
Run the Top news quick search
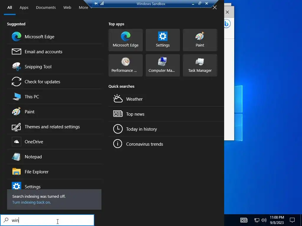[166, 114]
